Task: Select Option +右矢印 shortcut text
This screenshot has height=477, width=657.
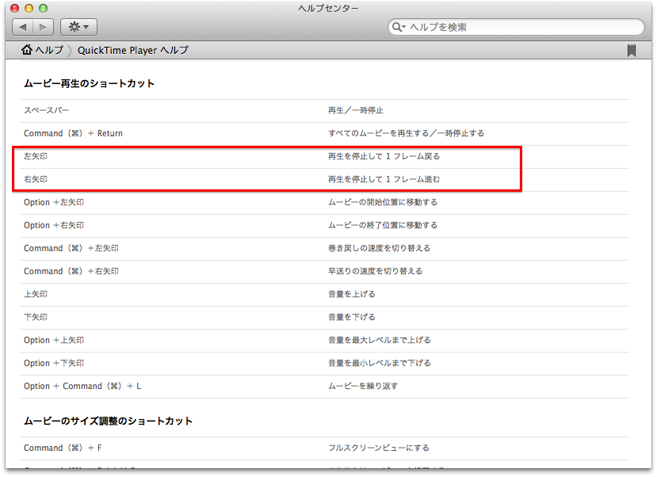Action: [x=54, y=225]
